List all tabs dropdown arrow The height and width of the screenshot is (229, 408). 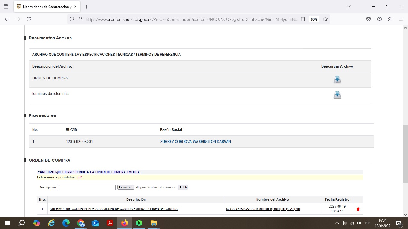click(349, 7)
